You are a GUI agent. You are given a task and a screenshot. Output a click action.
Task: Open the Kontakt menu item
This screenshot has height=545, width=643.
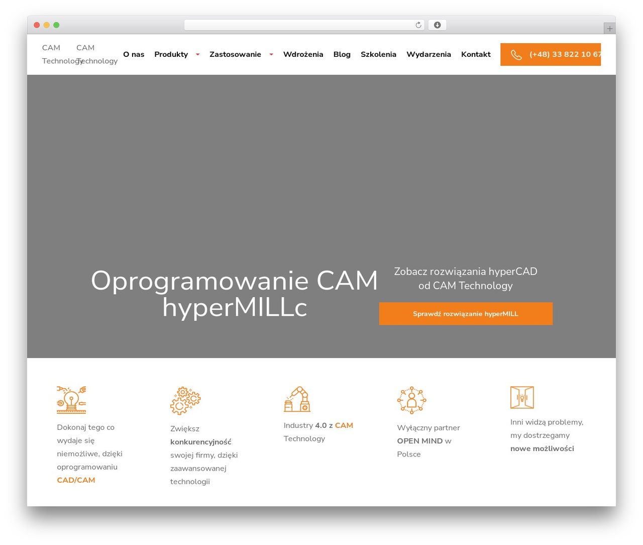coord(476,54)
